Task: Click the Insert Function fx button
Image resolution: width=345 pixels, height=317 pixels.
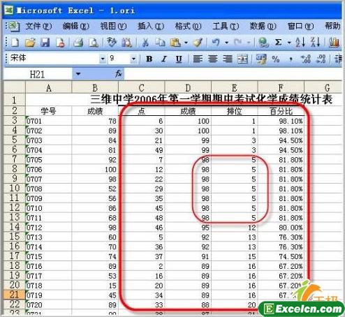Action: (x=119, y=74)
